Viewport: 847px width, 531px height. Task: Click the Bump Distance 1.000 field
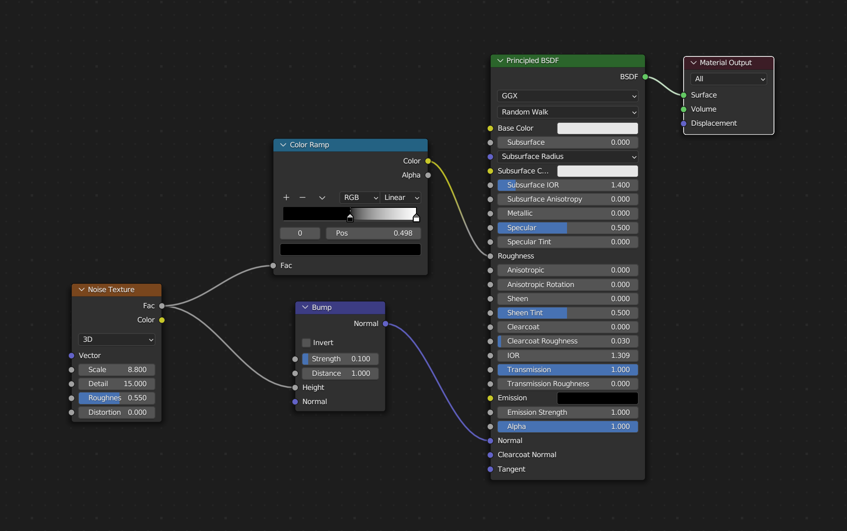(340, 374)
